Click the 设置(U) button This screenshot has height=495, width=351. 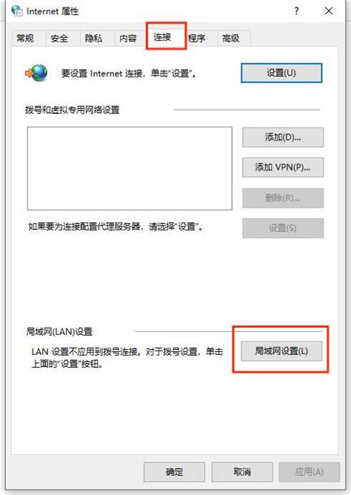pyautogui.click(x=281, y=73)
